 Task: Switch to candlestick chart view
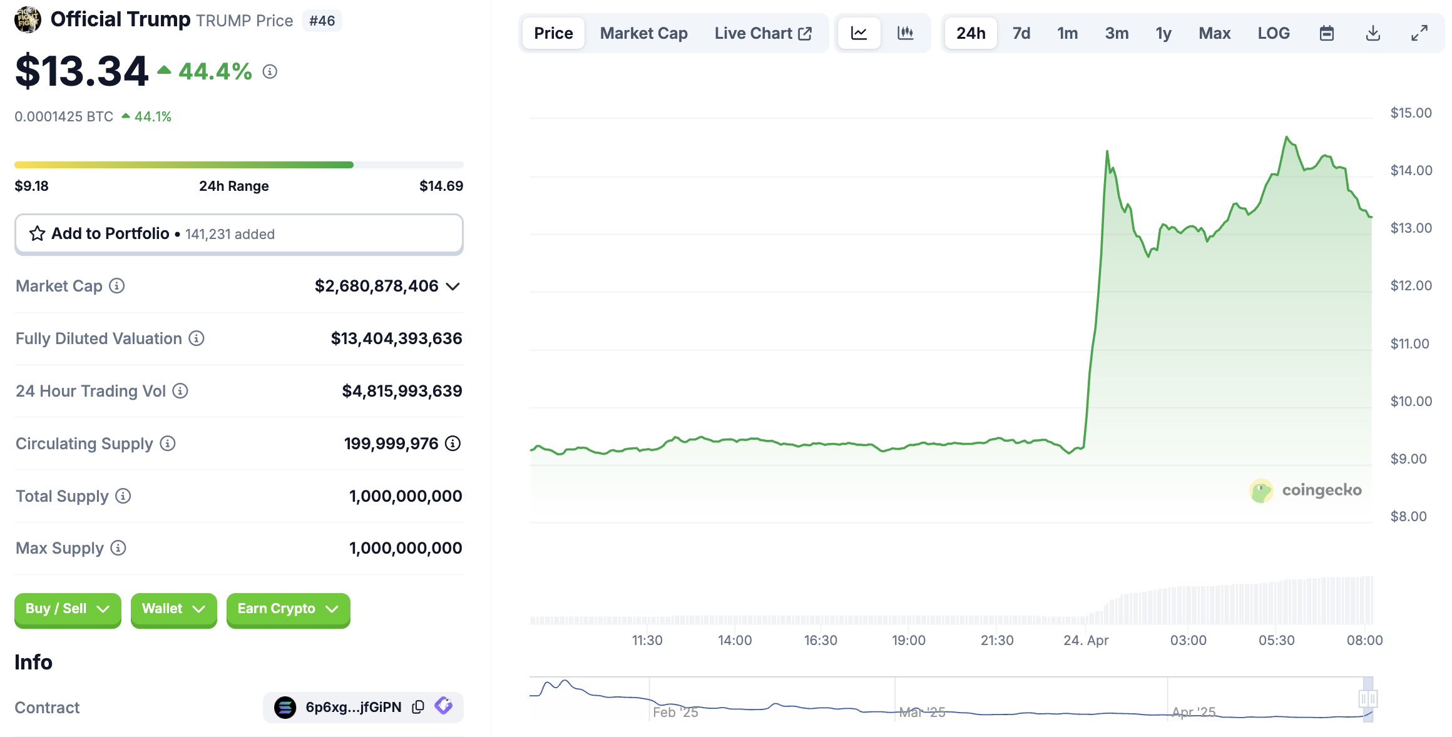(x=905, y=33)
